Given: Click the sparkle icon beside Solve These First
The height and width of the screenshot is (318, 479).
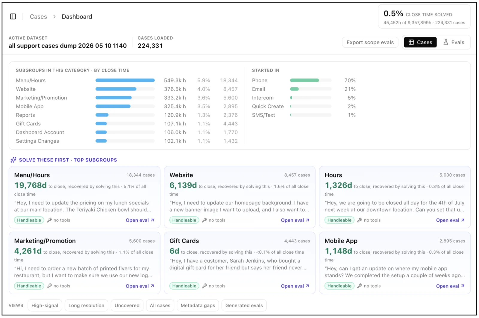Looking at the screenshot, I should point(13,160).
